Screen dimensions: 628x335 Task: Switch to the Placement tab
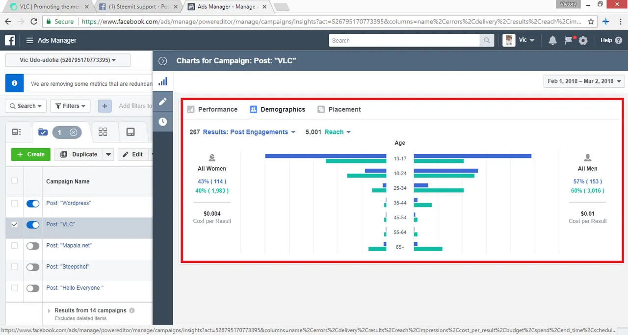pos(339,109)
